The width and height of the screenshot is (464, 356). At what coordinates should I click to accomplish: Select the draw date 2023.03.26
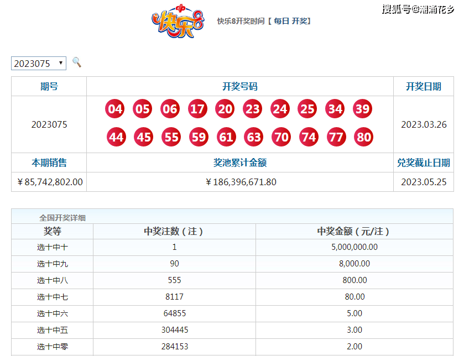point(424,124)
